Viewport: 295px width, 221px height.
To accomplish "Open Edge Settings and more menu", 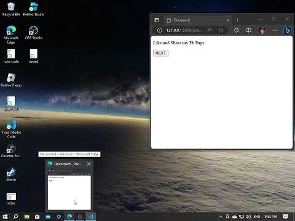I will (x=275, y=31).
